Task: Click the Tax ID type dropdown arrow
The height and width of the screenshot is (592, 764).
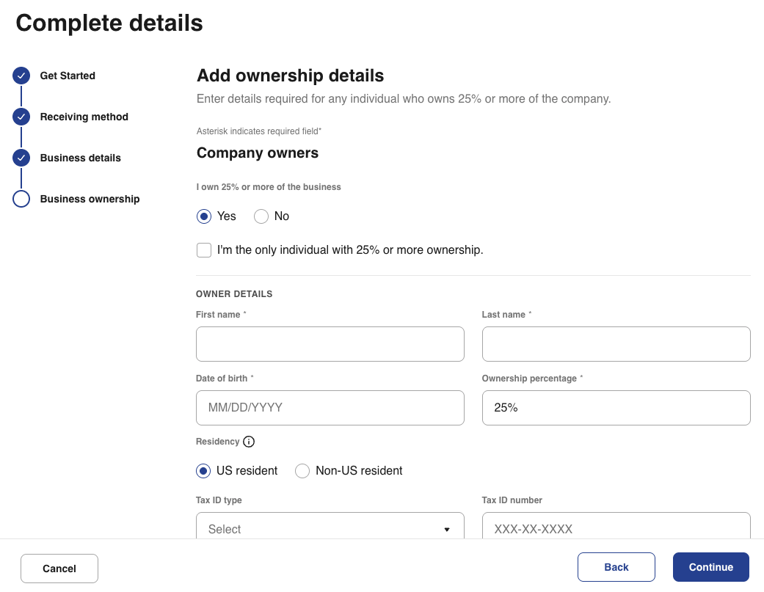Action: (446, 530)
